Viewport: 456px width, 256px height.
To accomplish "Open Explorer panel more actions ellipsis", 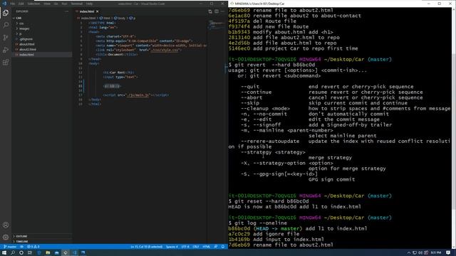I will pyautogui.click(x=66, y=11).
